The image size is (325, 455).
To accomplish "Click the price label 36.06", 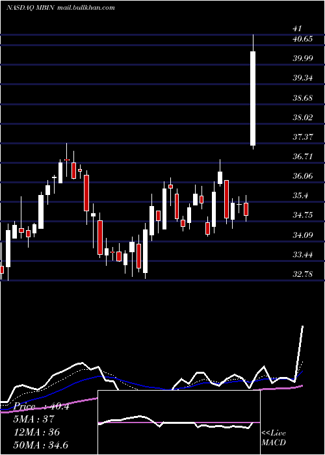I will pos(303,176).
